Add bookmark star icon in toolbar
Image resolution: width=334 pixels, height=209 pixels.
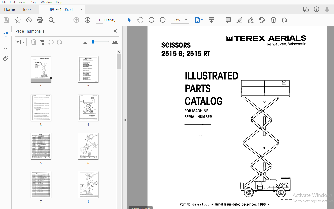(18, 20)
